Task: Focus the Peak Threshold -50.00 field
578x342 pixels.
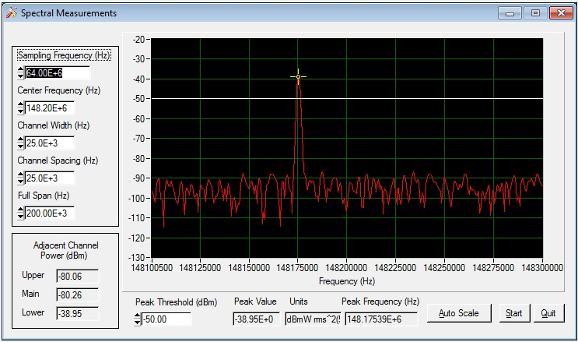Action: click(166, 319)
